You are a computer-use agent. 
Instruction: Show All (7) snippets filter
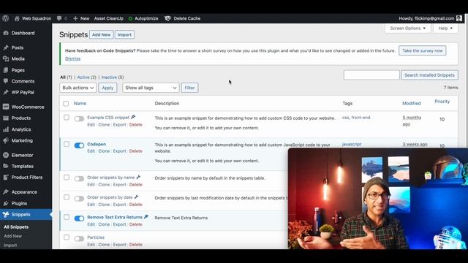tap(66, 77)
